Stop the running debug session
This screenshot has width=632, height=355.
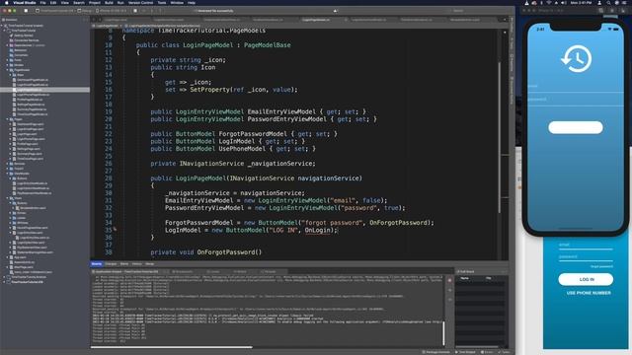[x=26, y=11]
